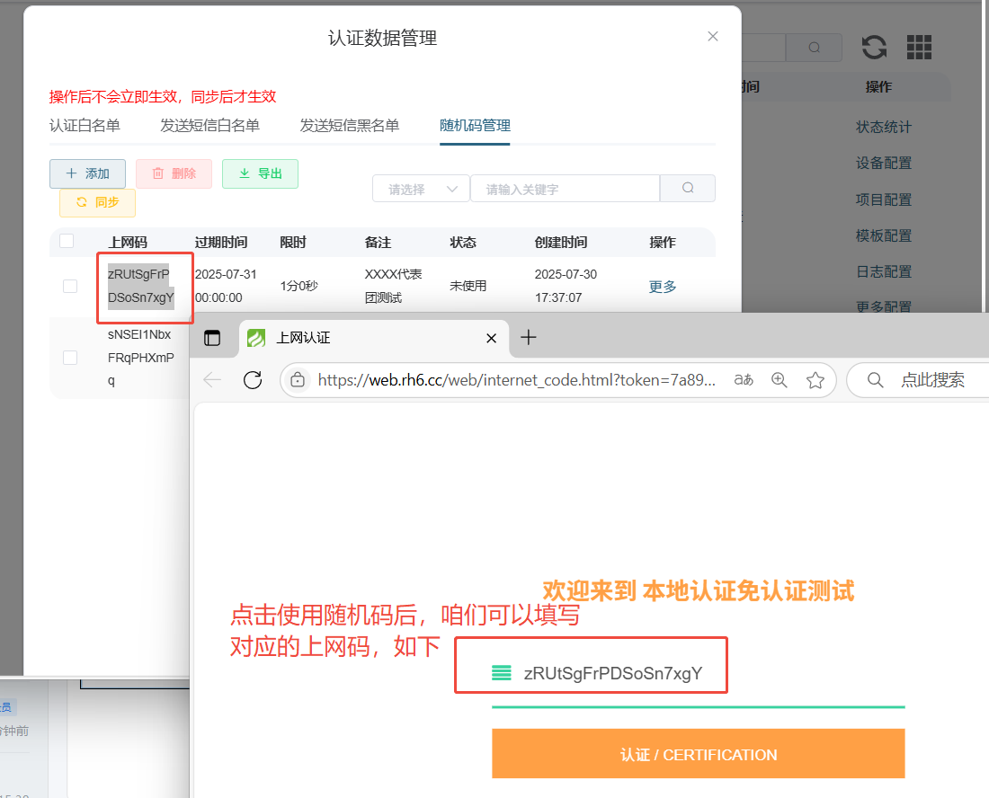Screen dimensions: 989x798
Task: Switch to the 发送短信黑名单 tab
Action: [x=349, y=126]
